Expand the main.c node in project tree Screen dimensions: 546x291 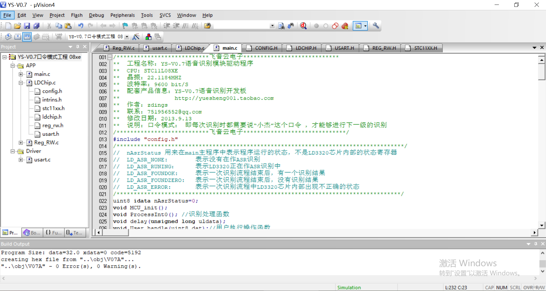coord(21,74)
